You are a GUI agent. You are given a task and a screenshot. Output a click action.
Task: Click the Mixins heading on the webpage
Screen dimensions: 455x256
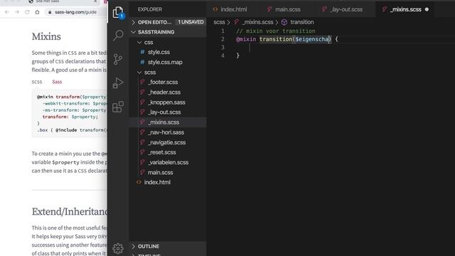click(x=46, y=36)
